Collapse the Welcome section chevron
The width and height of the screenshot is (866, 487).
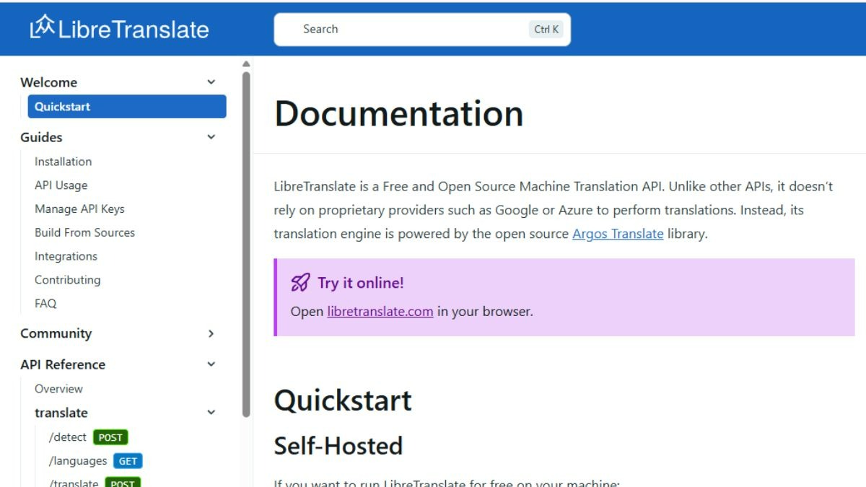click(x=211, y=82)
